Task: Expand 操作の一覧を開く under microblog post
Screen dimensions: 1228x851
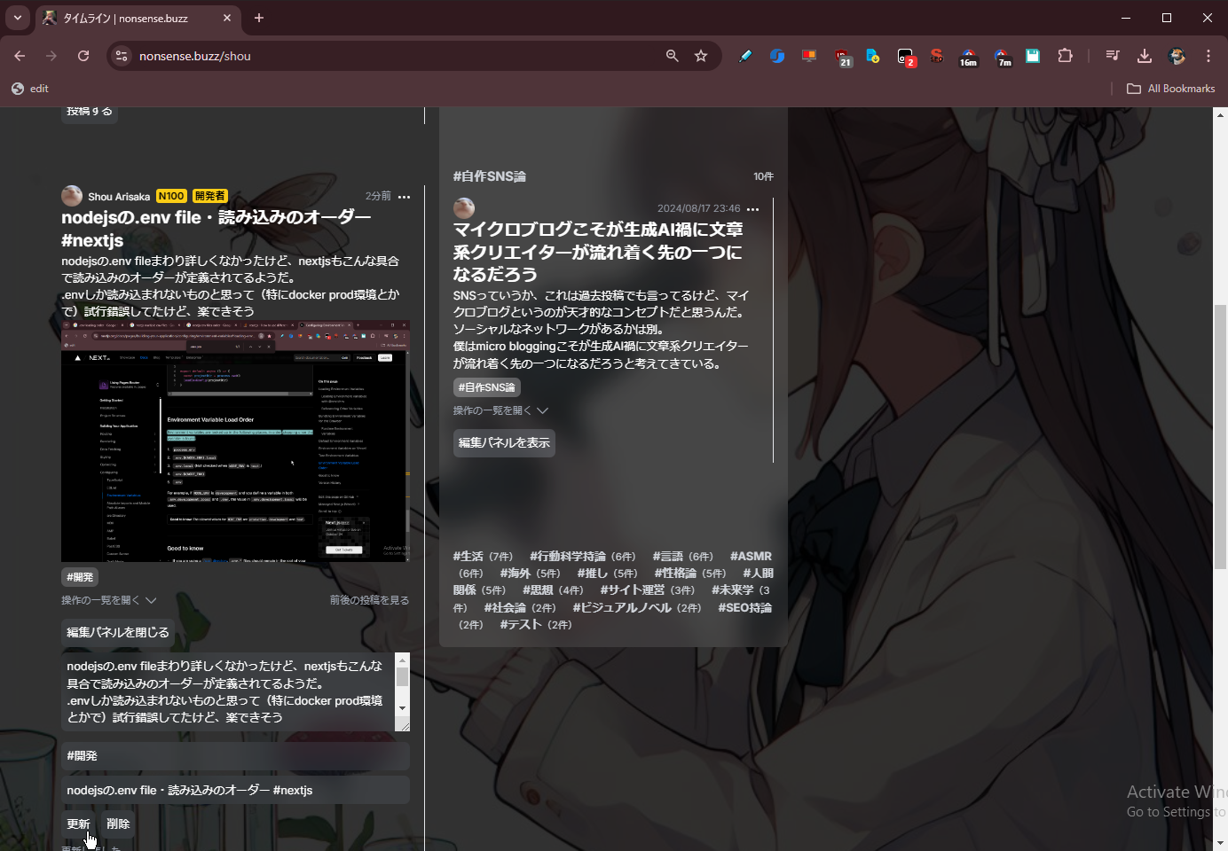Action: (500, 410)
